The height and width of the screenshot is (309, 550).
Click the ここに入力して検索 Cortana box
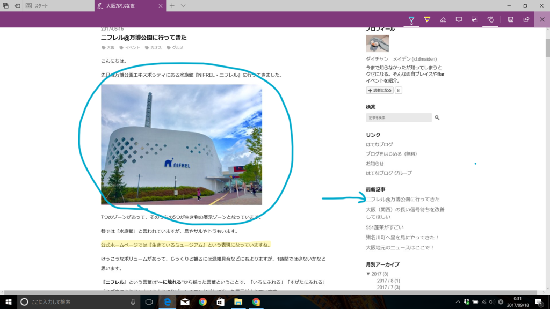[x=78, y=301]
